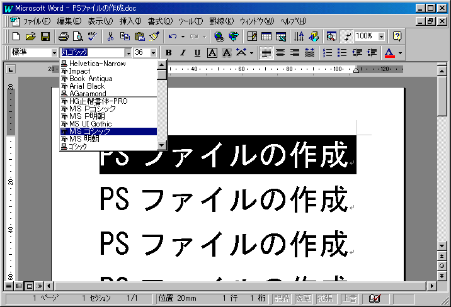Image resolution: width=451 pixels, height=307 pixels.
Task: Center align the text
Action: [x=281, y=53]
